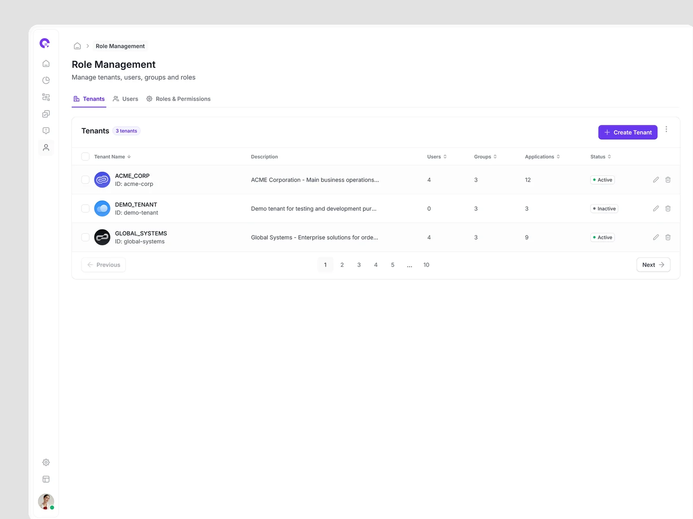This screenshot has width=693, height=519.
Task: Open the alert message sidebar icon
Action: tap(46, 131)
